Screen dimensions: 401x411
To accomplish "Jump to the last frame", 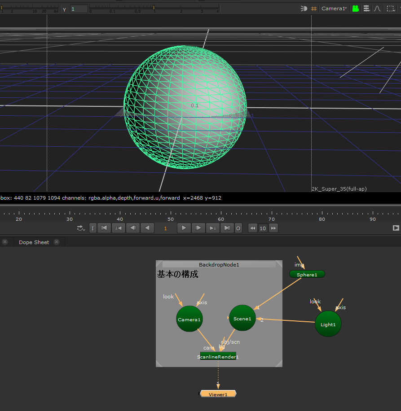I will click(227, 228).
